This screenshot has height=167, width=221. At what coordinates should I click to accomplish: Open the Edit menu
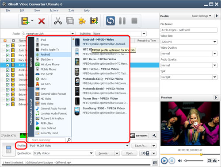[x=22, y=10]
